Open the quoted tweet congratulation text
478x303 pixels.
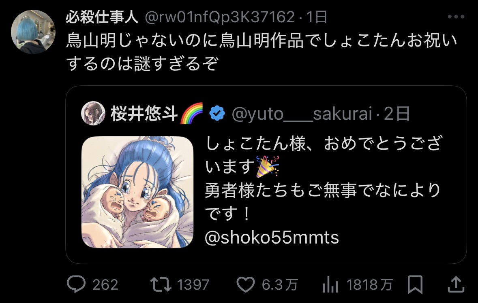(324, 178)
